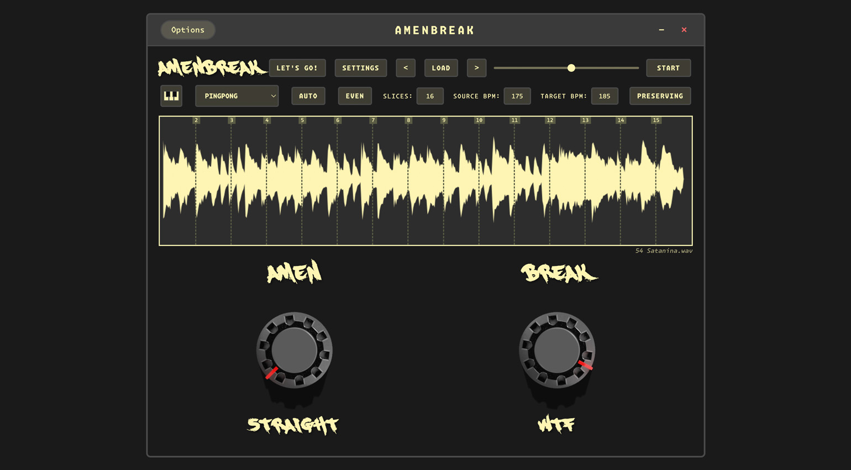Toggle the PRESERVING mode button
The image size is (851, 470).
coord(660,96)
